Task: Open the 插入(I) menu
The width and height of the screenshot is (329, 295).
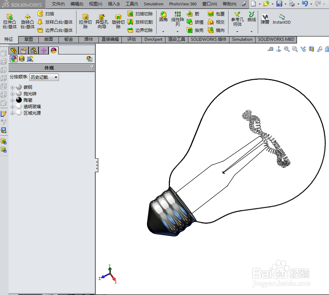Action: tap(114, 4)
